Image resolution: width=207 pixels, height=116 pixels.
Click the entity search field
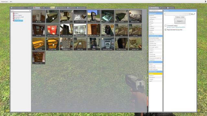click(21, 11)
